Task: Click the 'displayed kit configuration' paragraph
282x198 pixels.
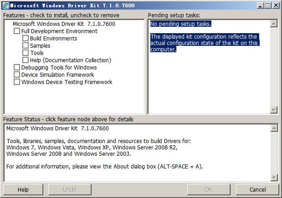Action: 205,43
